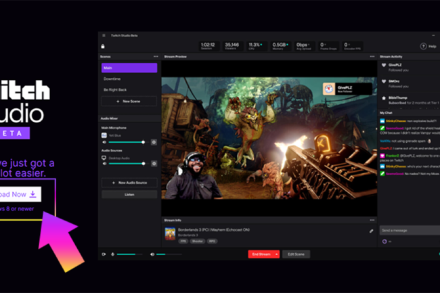Screen dimensions: 440x293
Task: Open settings gear for Desktop Audio
Action: 154,164
